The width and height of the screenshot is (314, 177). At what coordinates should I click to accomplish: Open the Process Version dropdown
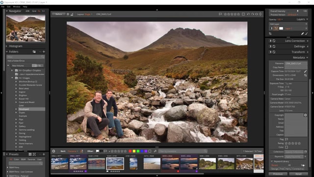point(293,15)
